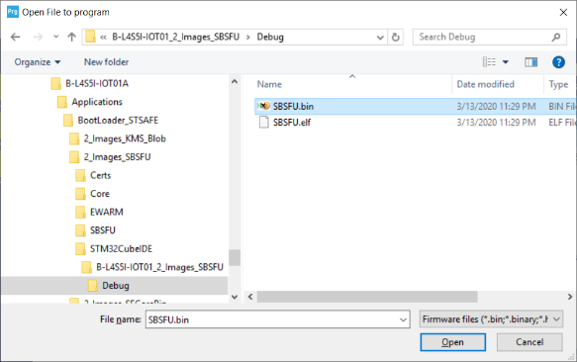
Task: Open the view options dropdown arrow
Action: tap(506, 61)
